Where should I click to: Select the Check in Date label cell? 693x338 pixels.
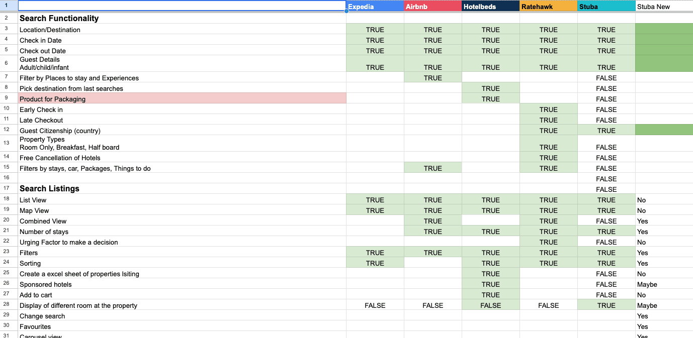point(182,40)
